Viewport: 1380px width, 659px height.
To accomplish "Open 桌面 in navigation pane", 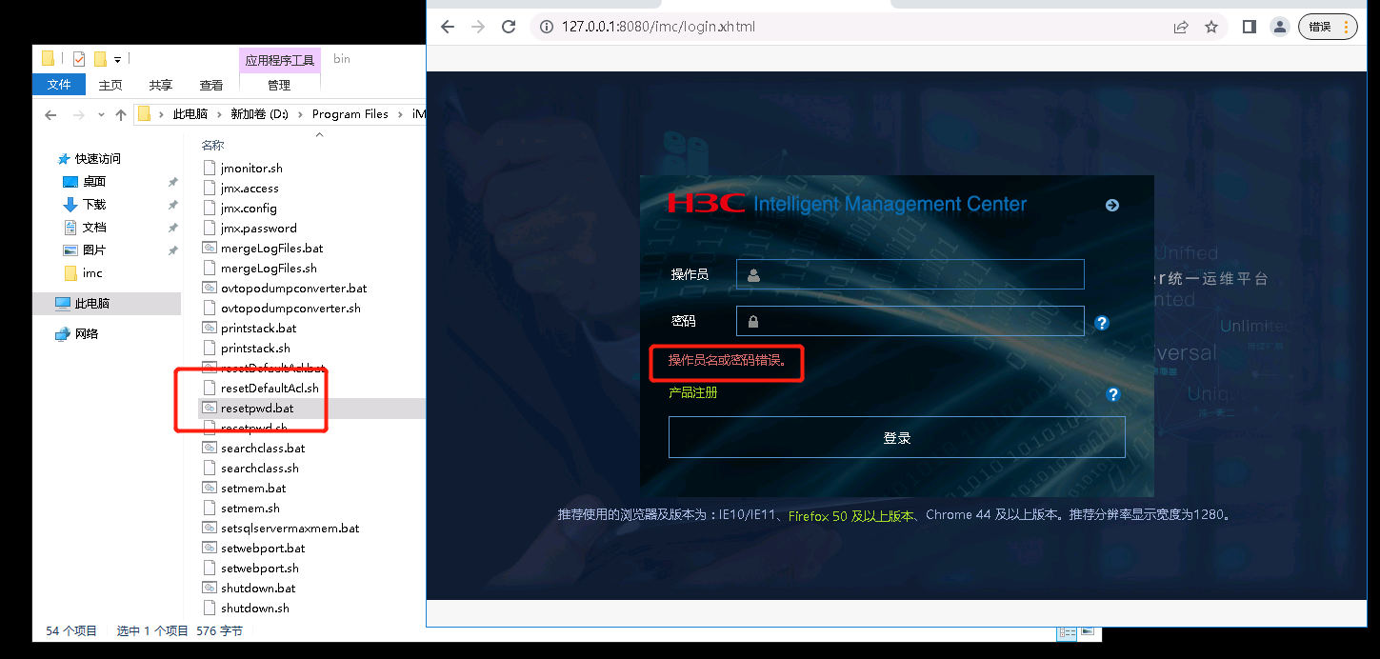I will (x=93, y=182).
